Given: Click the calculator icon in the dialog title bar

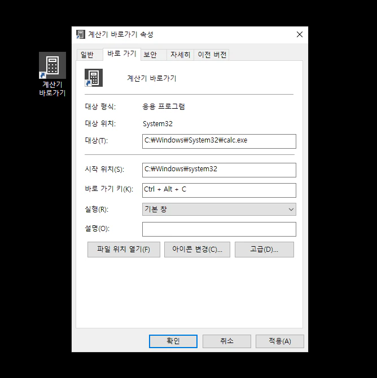Looking at the screenshot, I should coord(81,34).
